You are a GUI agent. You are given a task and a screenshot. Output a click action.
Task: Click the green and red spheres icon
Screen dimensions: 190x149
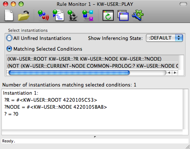pos(43,16)
